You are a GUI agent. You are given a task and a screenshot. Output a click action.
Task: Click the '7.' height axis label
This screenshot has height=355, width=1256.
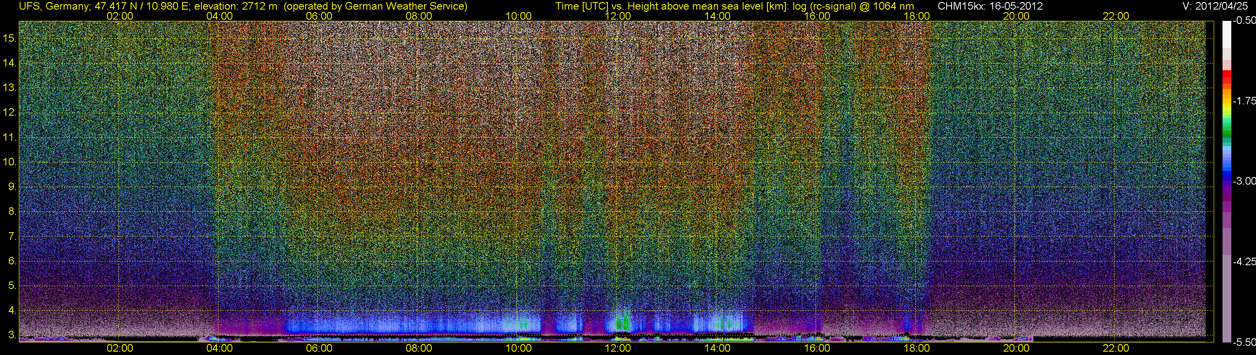(x=12, y=236)
